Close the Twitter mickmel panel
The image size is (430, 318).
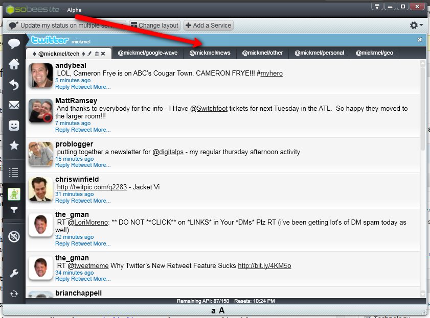pyautogui.click(x=420, y=40)
